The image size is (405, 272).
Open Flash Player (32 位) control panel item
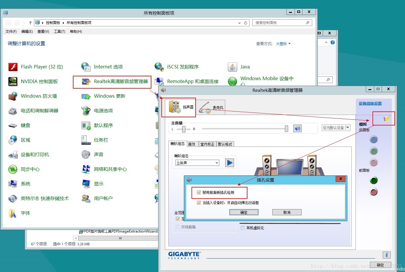click(36, 67)
